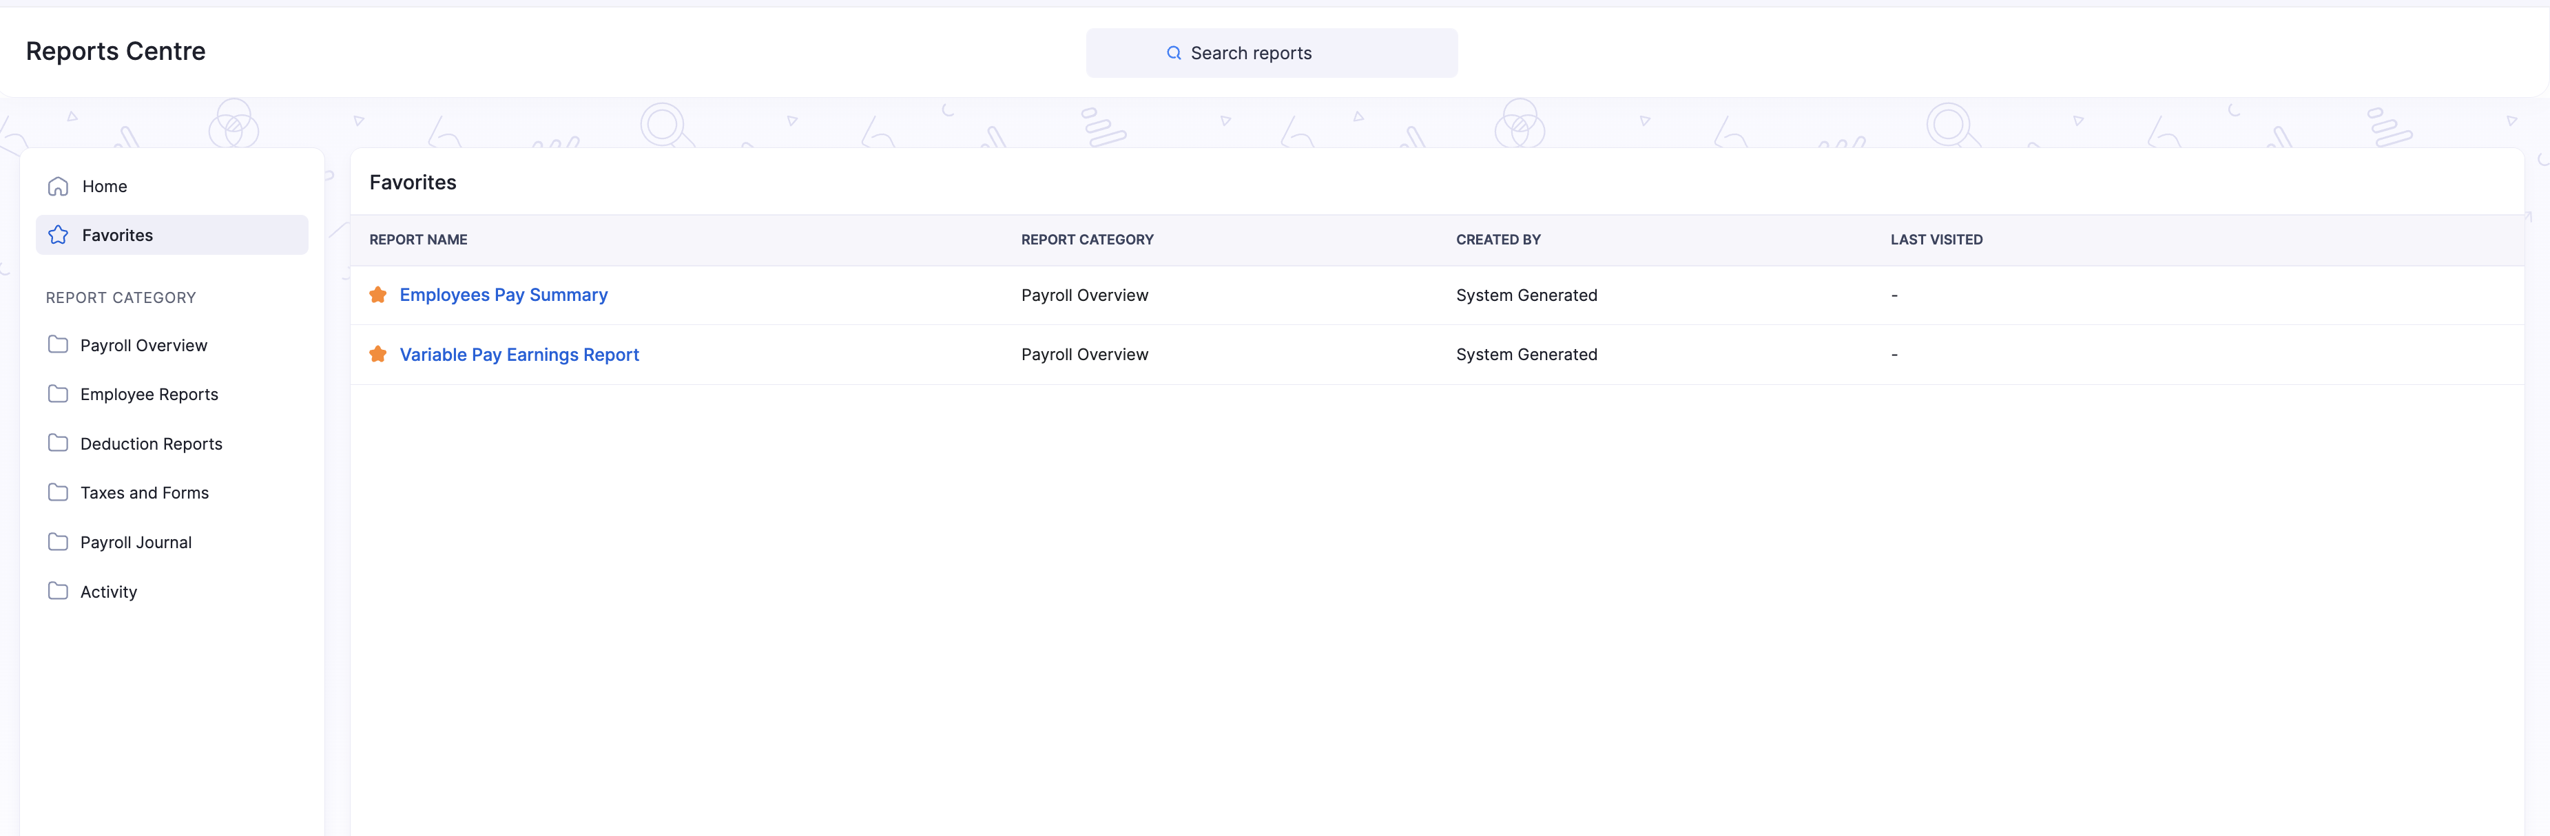Viewport: 2550px width, 836px height.
Task: Open the Payroll Overview category
Action: [x=143, y=345]
